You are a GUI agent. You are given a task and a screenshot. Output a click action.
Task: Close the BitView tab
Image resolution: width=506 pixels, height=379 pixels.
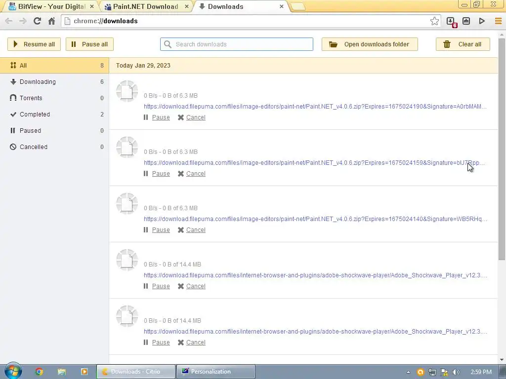(91, 6)
